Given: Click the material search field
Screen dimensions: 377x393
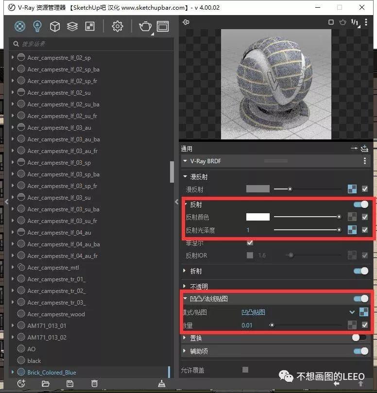Looking at the screenshot, I should pyautogui.click(x=91, y=44).
